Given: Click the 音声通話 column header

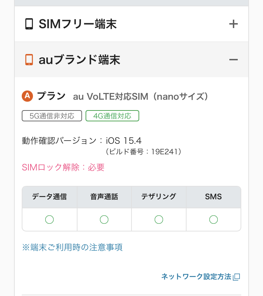Looking at the screenshot, I should tap(104, 197).
